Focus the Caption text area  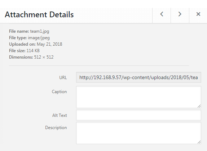tap(138, 97)
